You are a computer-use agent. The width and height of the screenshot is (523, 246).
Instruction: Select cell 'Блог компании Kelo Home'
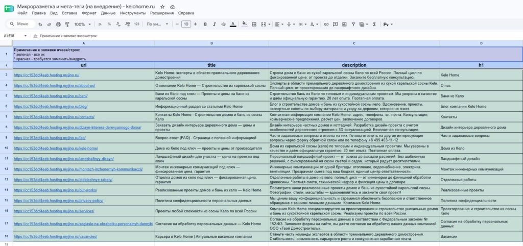[481, 107]
